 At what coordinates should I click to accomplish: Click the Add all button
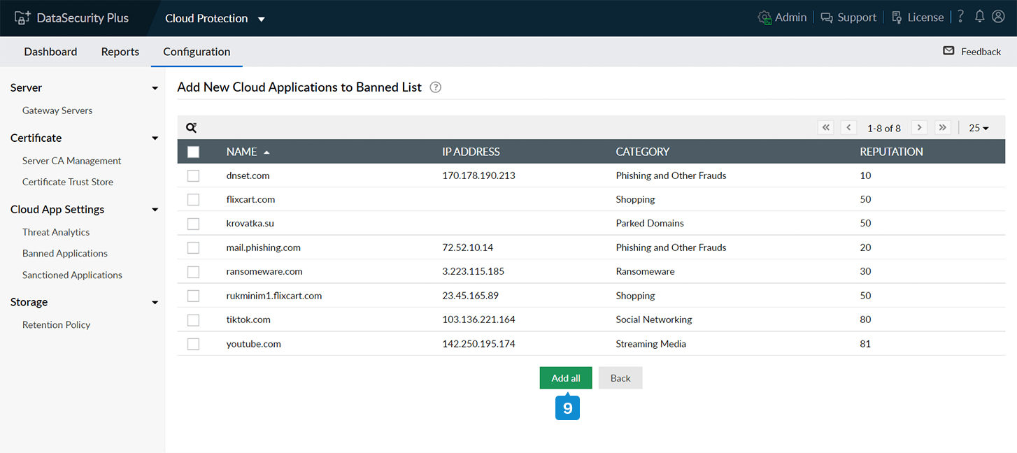click(566, 378)
